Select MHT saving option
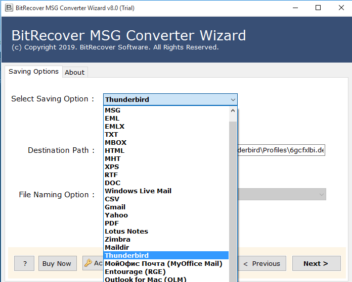 pyautogui.click(x=166, y=158)
